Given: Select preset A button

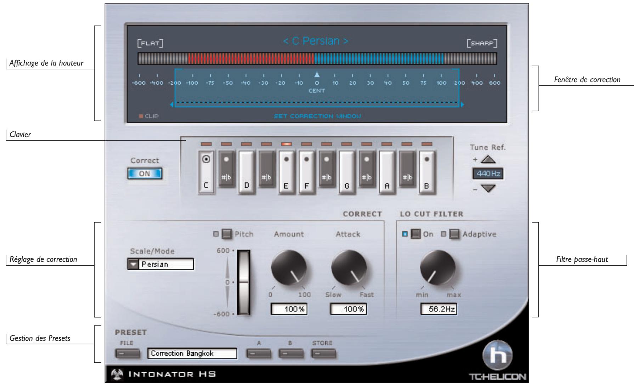Looking at the screenshot, I should click(x=258, y=354).
